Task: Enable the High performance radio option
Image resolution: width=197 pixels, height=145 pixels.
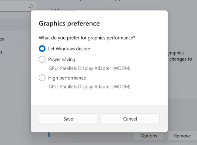Action: (x=42, y=78)
